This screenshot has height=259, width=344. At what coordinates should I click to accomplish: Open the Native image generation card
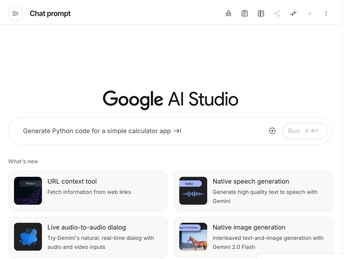tap(253, 237)
